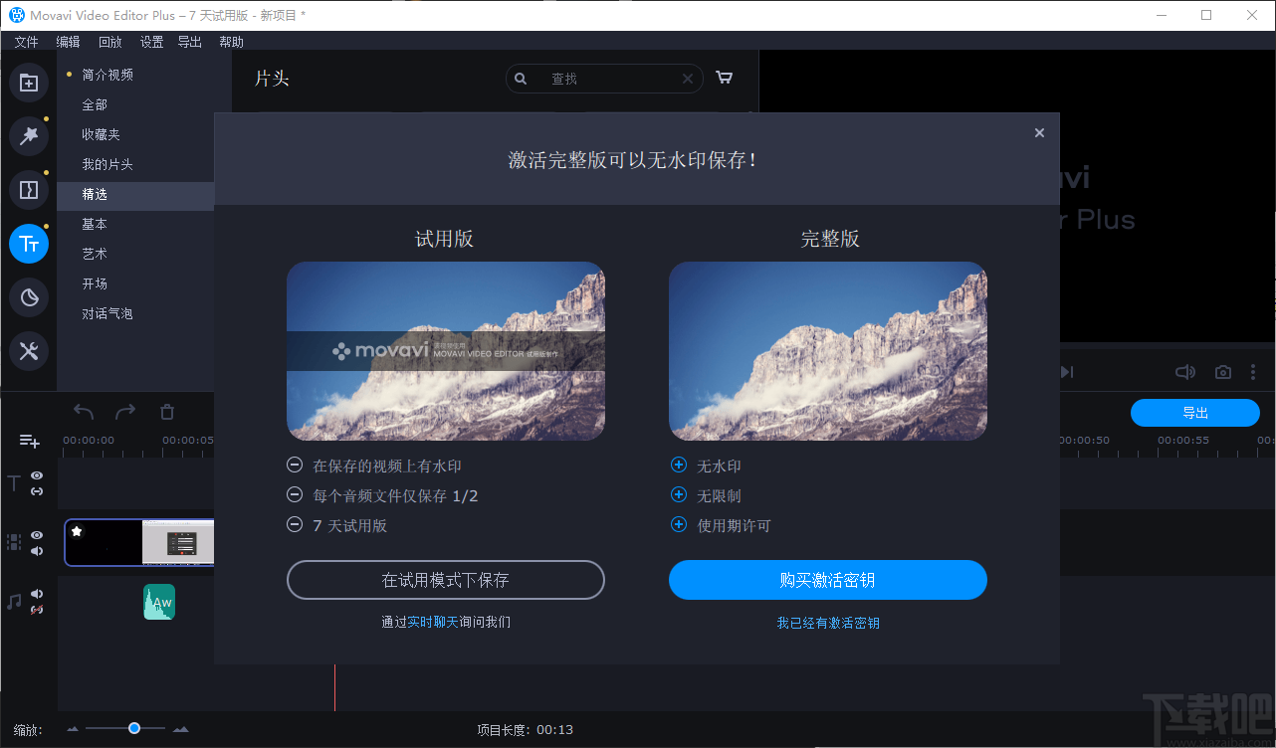Click the add track icon
This screenshot has width=1276, height=748.
tap(30, 441)
